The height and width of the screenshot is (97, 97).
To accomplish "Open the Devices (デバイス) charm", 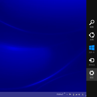I will (92, 62).
